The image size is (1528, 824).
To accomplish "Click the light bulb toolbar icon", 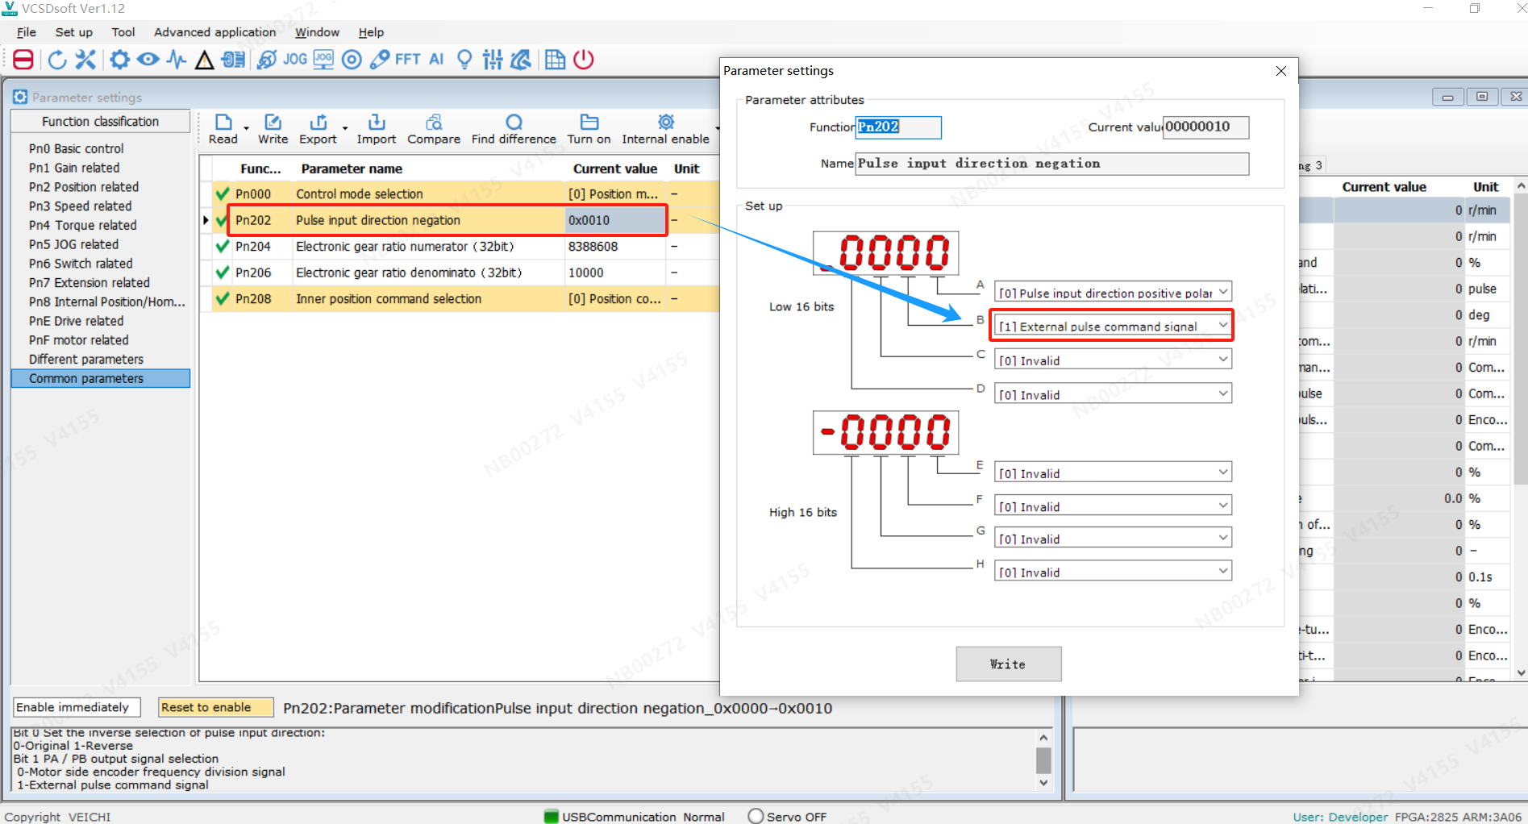I will coord(464,60).
